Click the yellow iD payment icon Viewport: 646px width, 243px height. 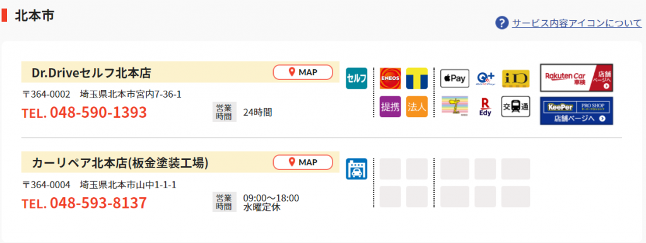click(516, 78)
